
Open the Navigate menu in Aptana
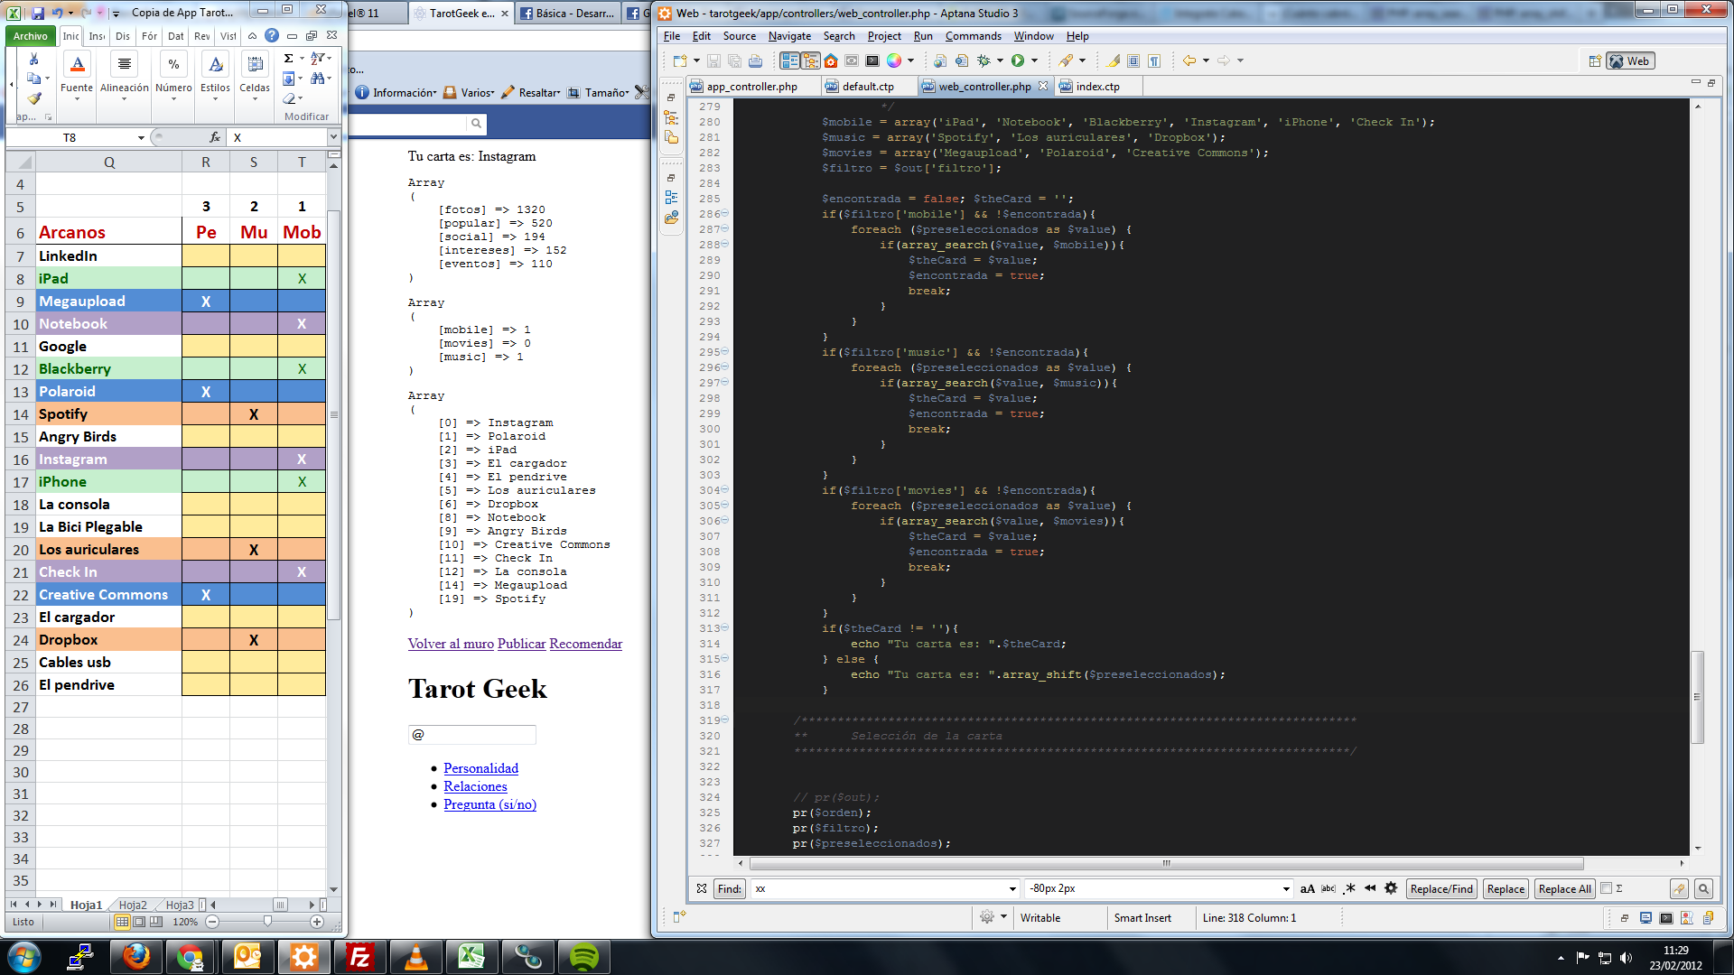pos(789,36)
